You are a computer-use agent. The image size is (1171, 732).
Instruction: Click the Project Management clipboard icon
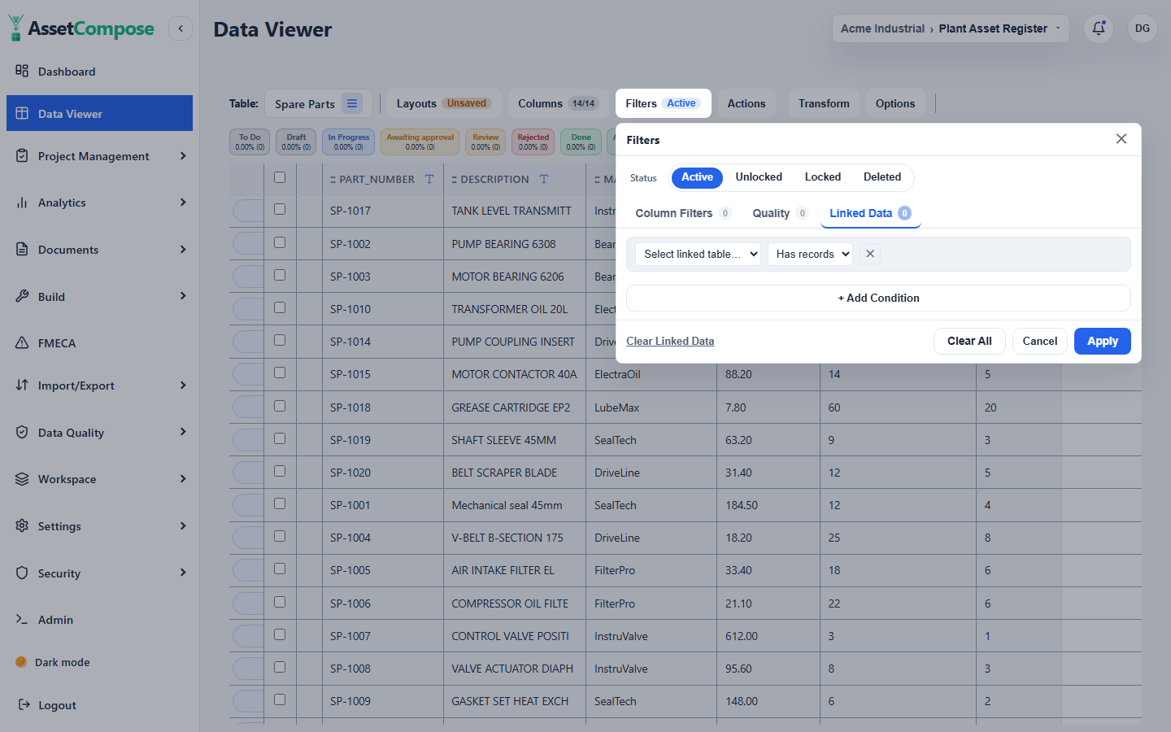(x=22, y=155)
